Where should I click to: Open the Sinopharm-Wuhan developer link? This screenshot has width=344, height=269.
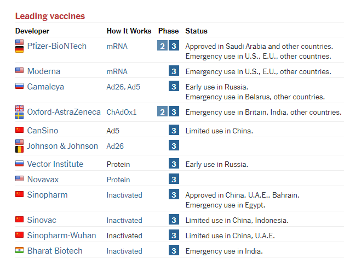tap(61, 236)
